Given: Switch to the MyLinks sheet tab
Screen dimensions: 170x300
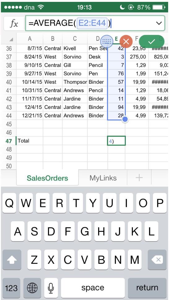Looking at the screenshot, I should point(103,178).
